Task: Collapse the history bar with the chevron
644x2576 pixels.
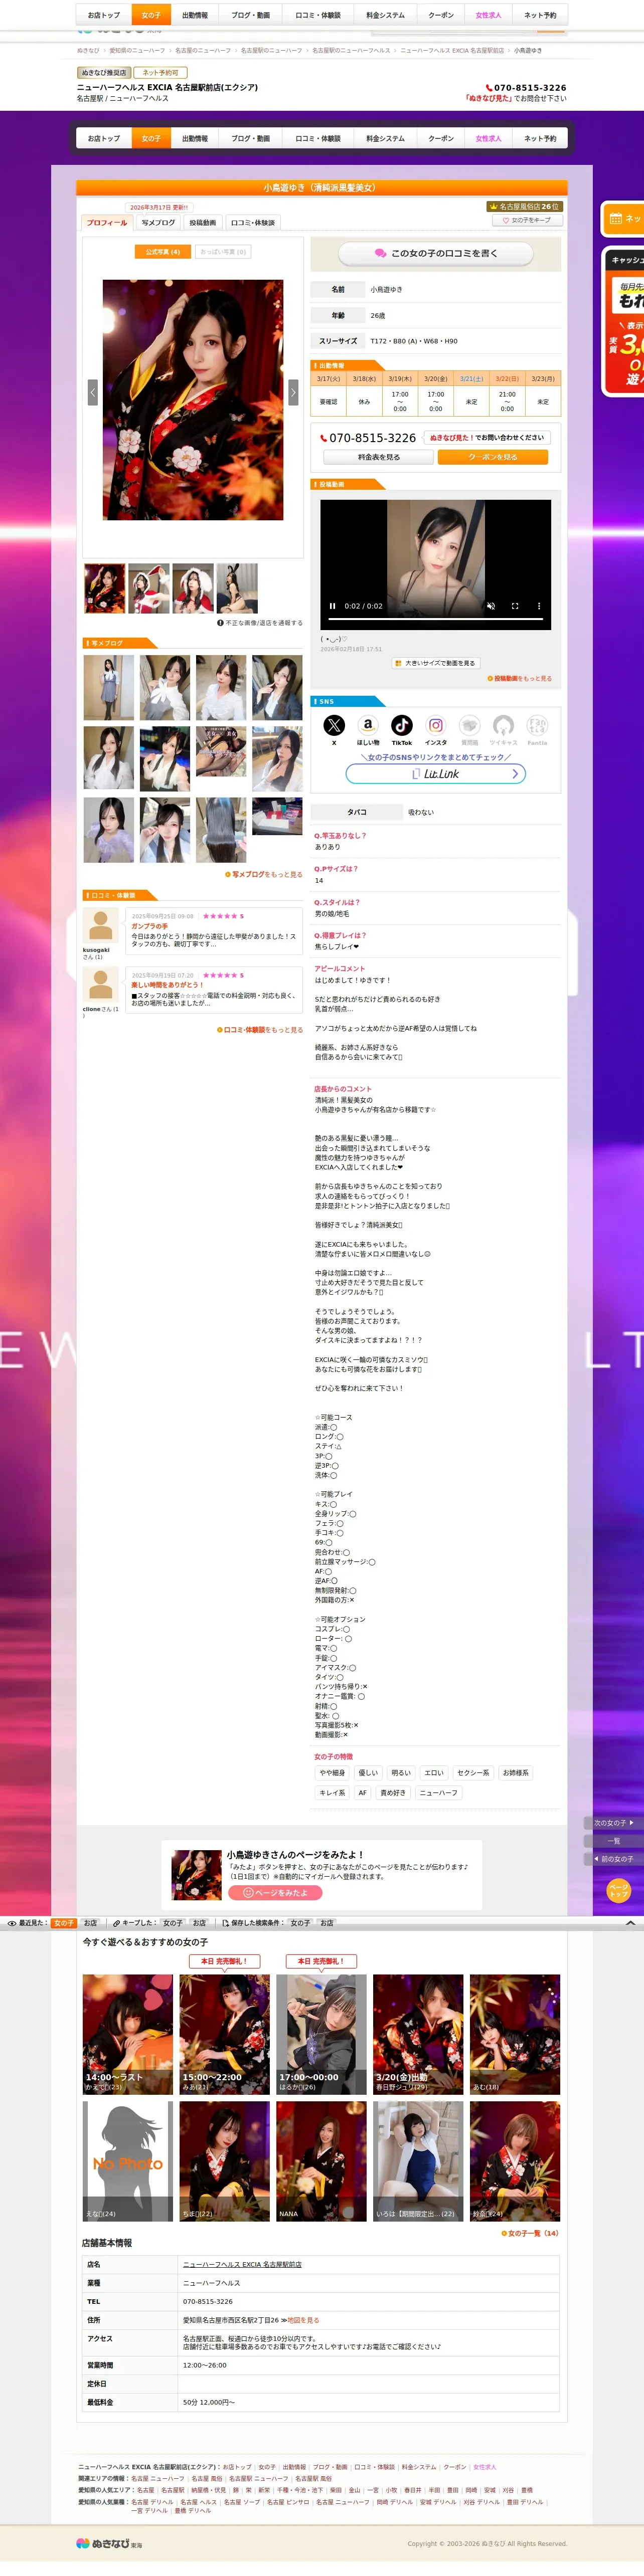Action: pyautogui.click(x=630, y=1923)
